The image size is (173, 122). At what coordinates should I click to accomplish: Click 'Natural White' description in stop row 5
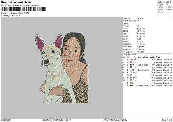click(x=143, y=70)
